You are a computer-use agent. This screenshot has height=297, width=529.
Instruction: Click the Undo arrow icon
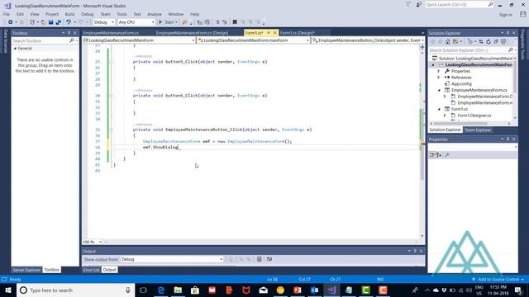[69, 22]
